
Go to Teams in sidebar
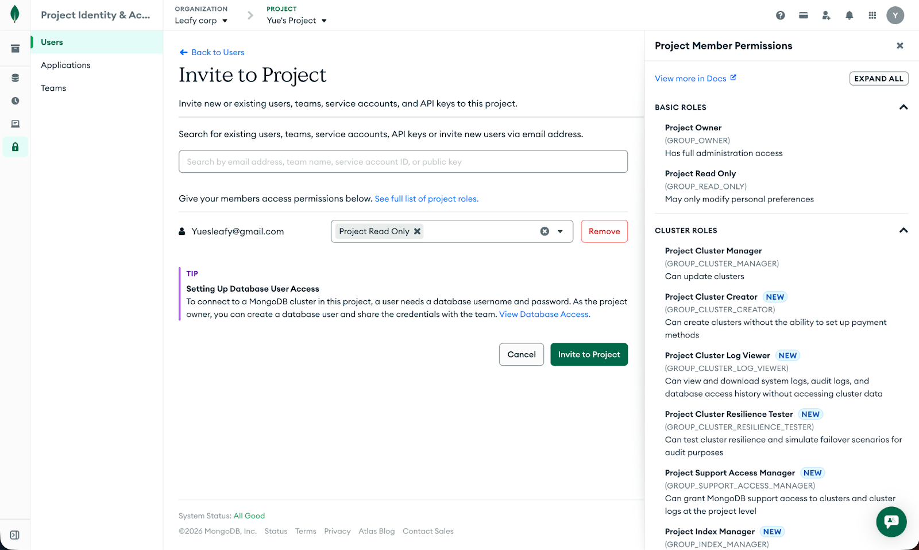(53, 88)
